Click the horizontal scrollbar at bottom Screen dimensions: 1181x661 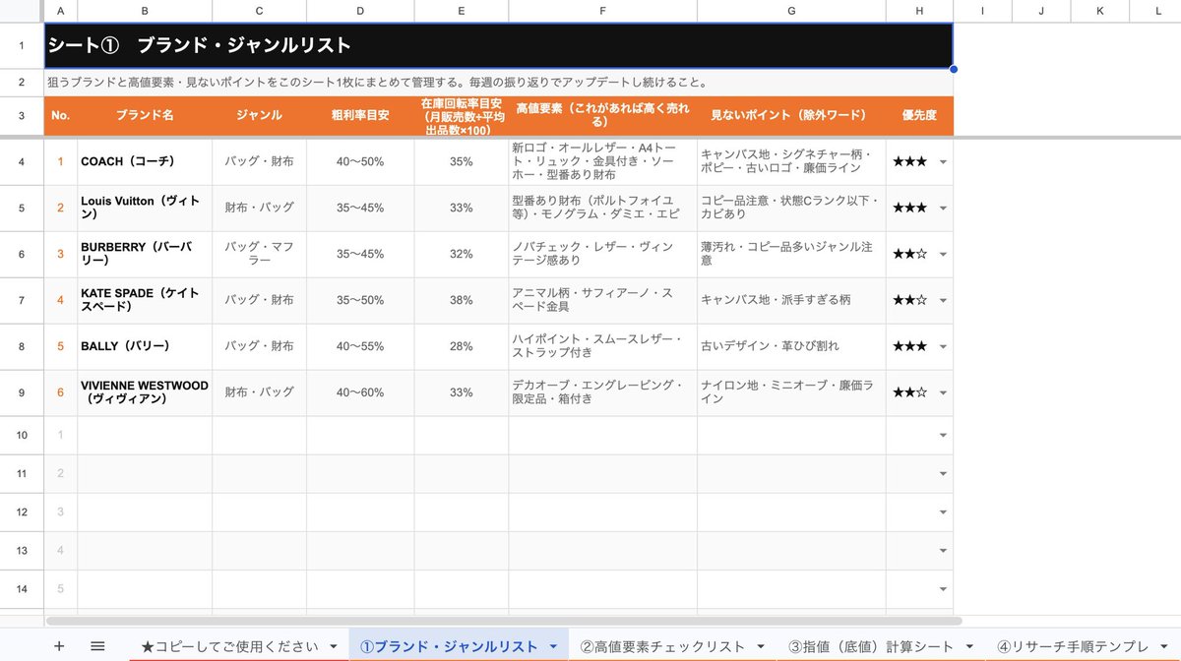[x=503, y=621]
